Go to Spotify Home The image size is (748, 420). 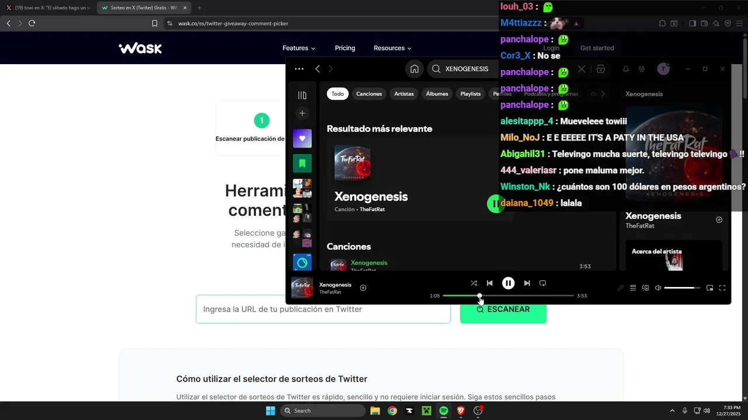point(414,69)
